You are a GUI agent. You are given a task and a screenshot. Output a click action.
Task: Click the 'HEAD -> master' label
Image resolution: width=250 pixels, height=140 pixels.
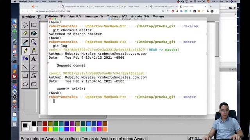pyautogui.click(x=163, y=50)
